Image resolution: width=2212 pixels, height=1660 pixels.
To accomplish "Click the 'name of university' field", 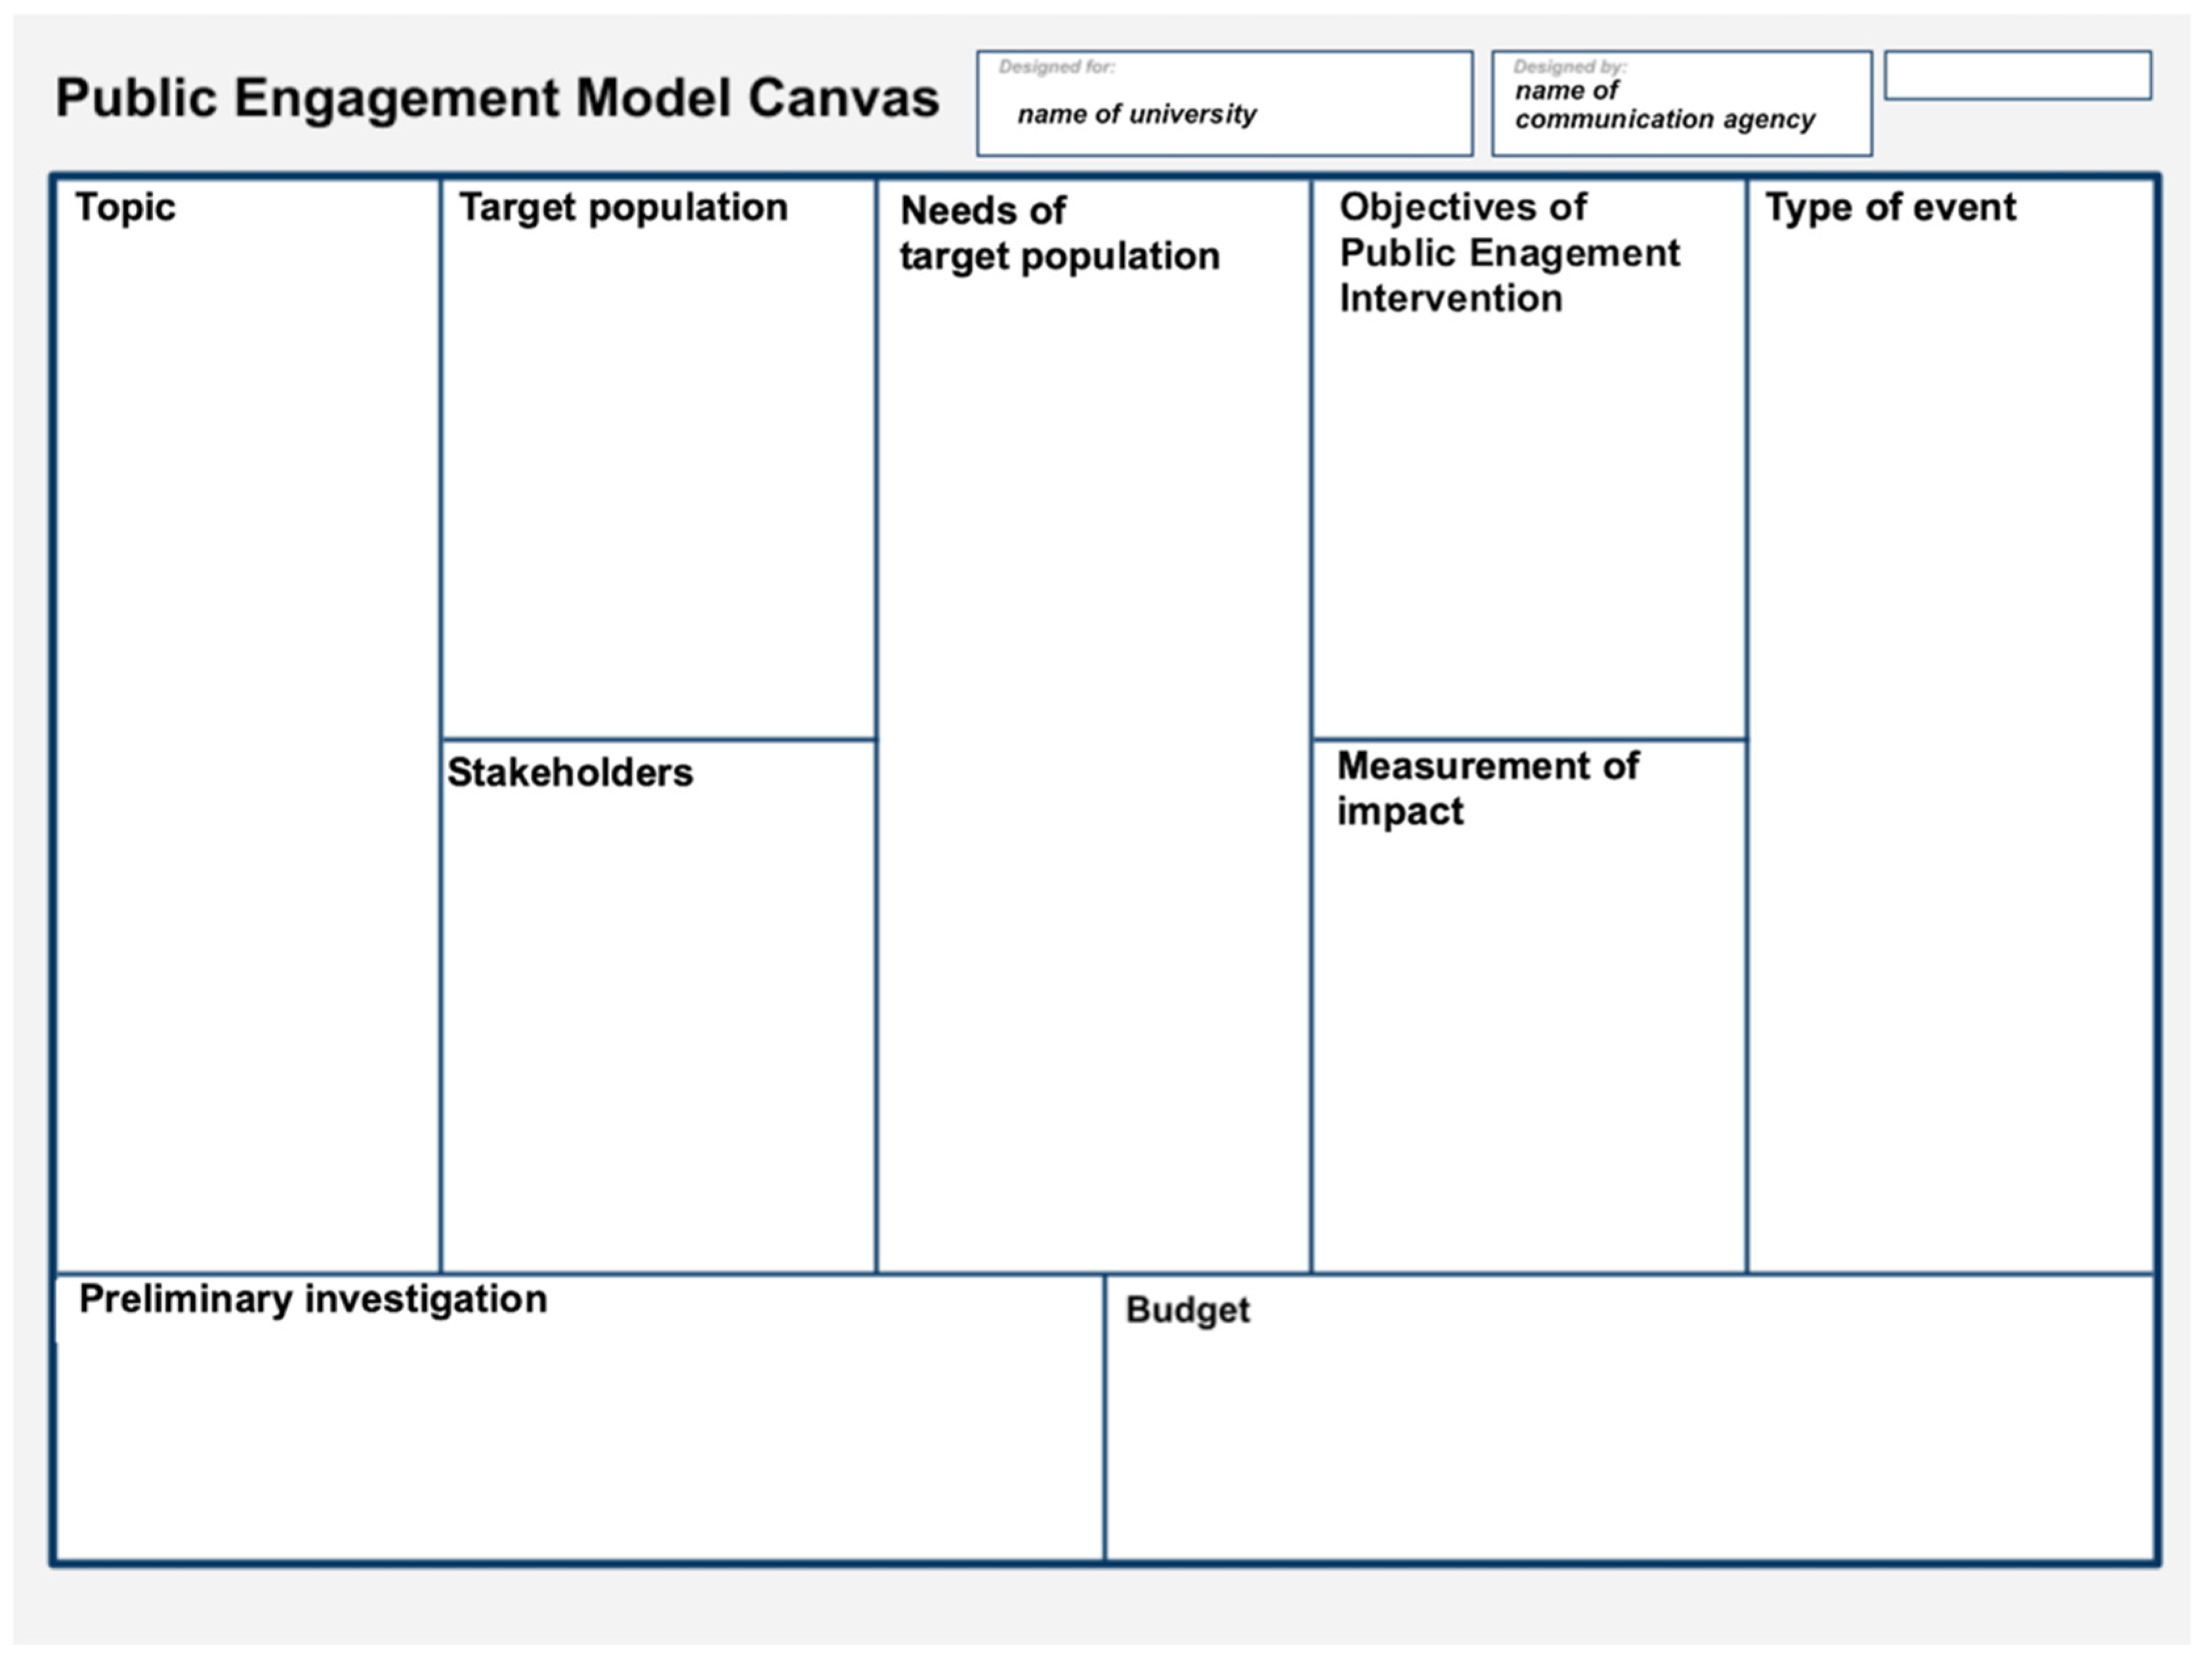I will (1136, 114).
